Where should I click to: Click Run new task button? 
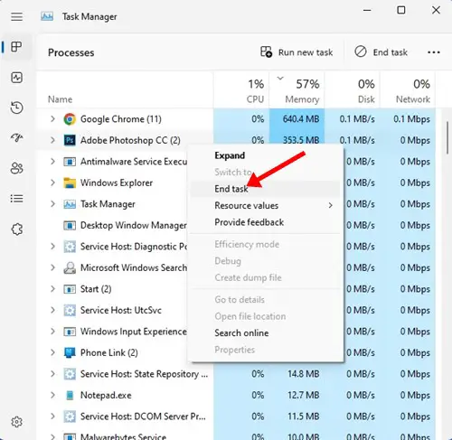pos(297,52)
